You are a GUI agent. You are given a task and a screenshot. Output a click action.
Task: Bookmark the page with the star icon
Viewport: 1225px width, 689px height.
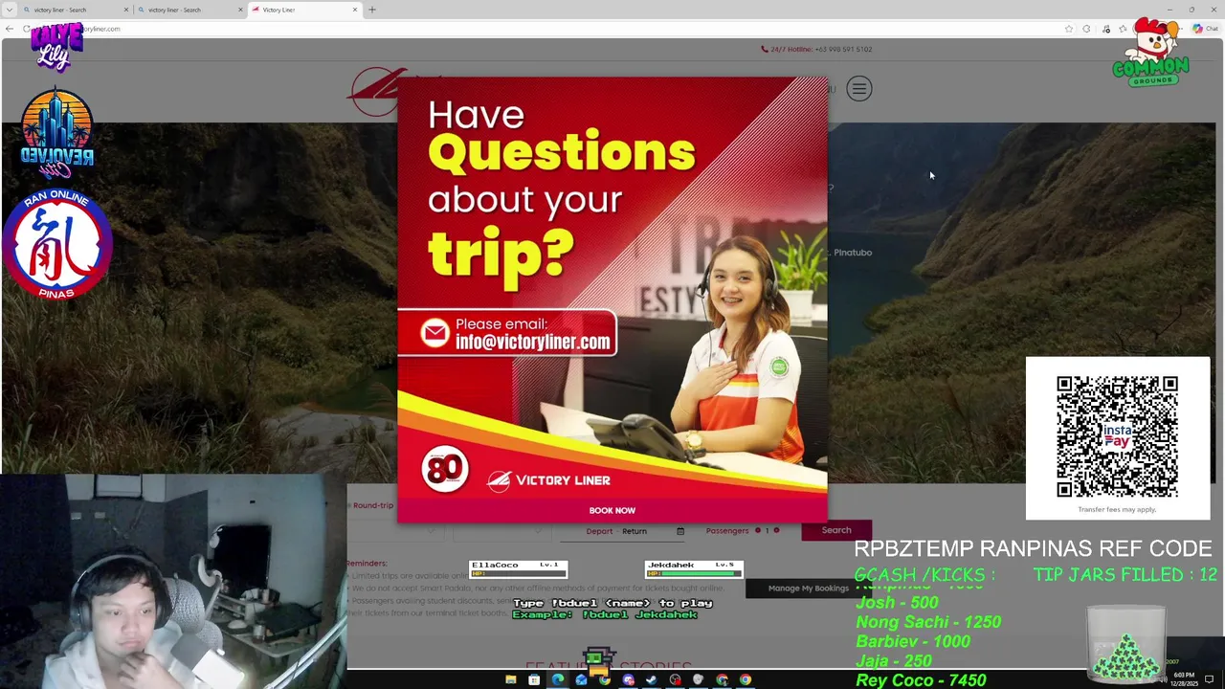point(1069,29)
